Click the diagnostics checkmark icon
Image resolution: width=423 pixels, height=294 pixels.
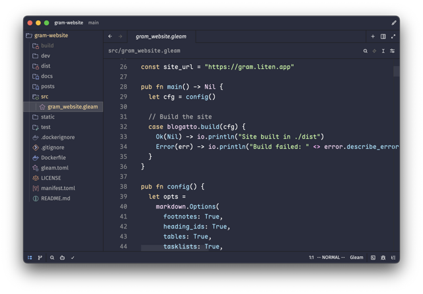pos(73,258)
